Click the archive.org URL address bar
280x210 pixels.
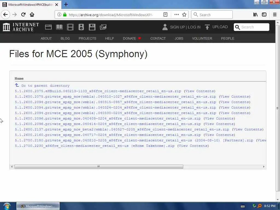pyautogui.click(x=111, y=15)
